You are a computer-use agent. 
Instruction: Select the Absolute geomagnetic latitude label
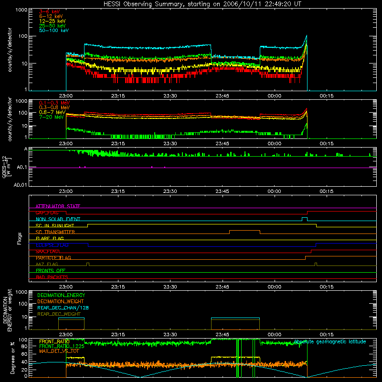point(330,342)
